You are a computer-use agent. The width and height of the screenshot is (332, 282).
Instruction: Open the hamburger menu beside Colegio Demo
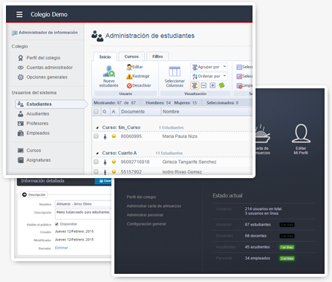(x=19, y=14)
